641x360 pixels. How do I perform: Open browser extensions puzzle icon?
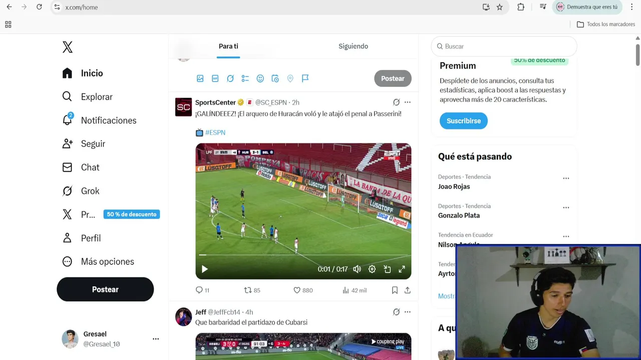pos(521,7)
